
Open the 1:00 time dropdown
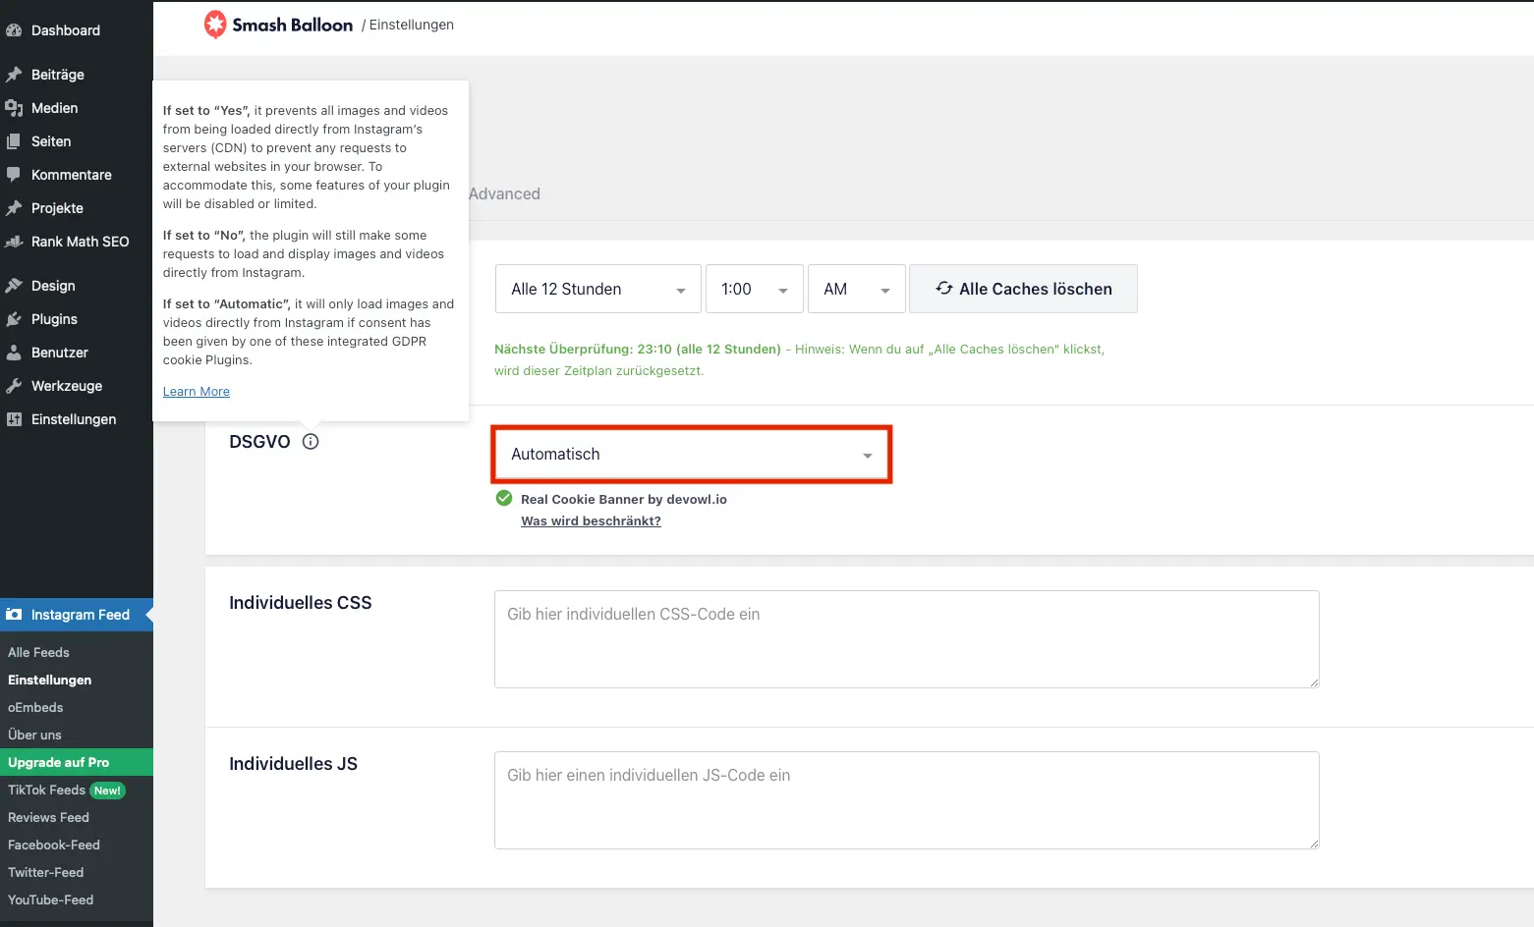pos(754,290)
